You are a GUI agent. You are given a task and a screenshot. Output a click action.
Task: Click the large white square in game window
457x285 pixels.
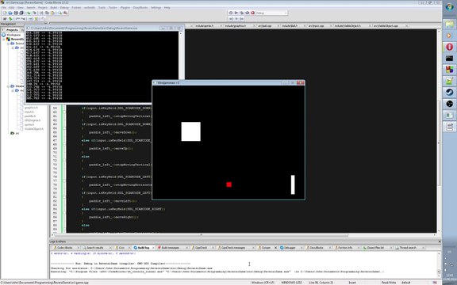pos(191,131)
